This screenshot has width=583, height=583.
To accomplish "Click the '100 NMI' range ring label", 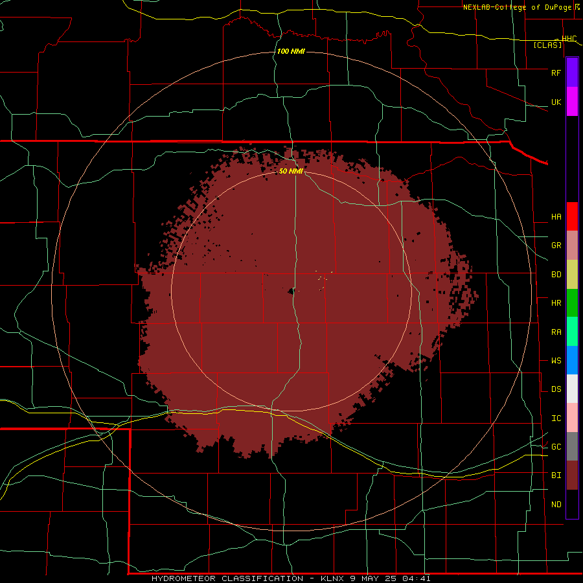I will point(291,51).
